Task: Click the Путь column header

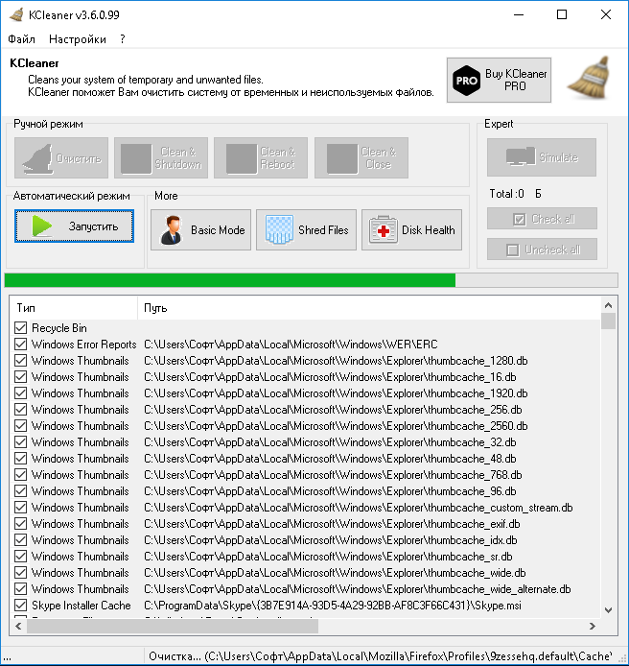Action: click(x=368, y=307)
